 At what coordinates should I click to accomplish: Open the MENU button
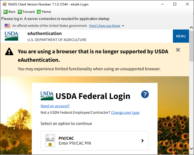tap(181, 36)
